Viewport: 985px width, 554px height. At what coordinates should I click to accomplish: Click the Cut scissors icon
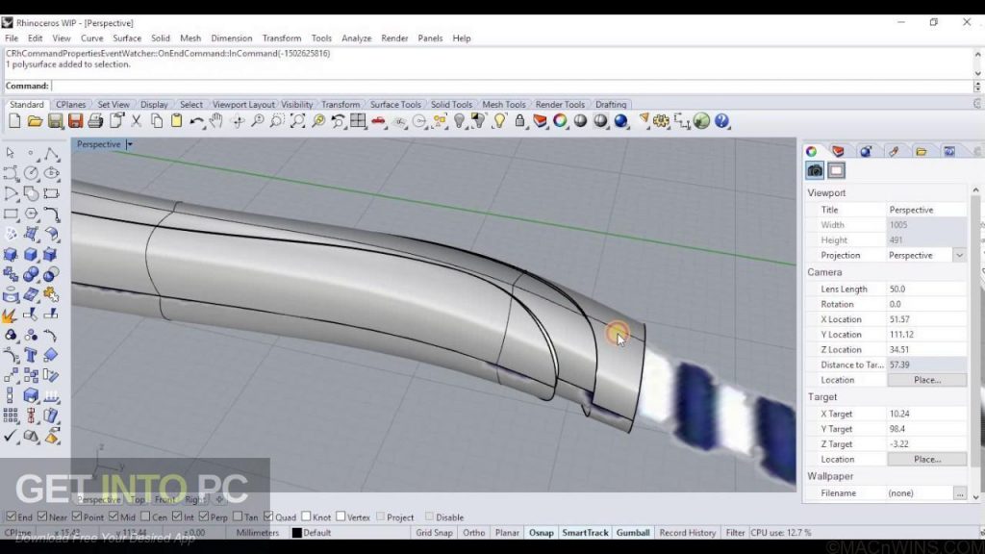tap(137, 121)
